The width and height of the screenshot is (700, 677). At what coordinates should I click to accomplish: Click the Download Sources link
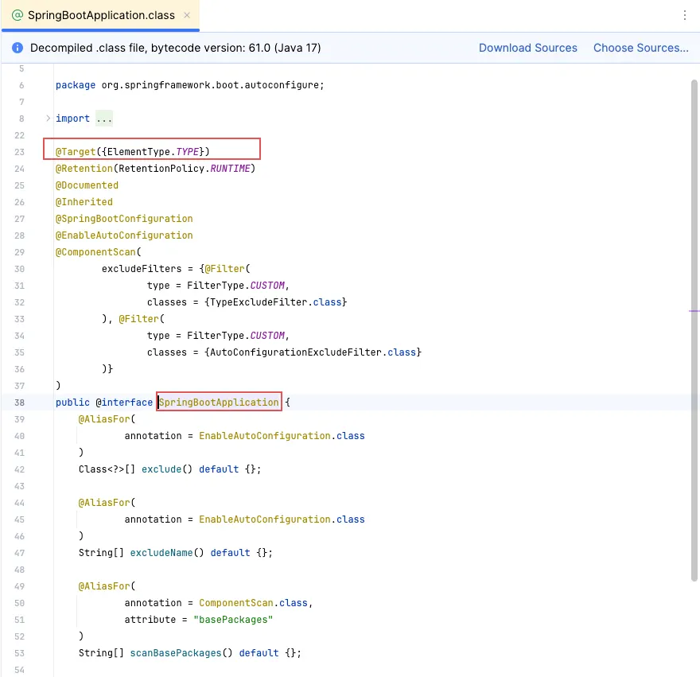pos(528,48)
